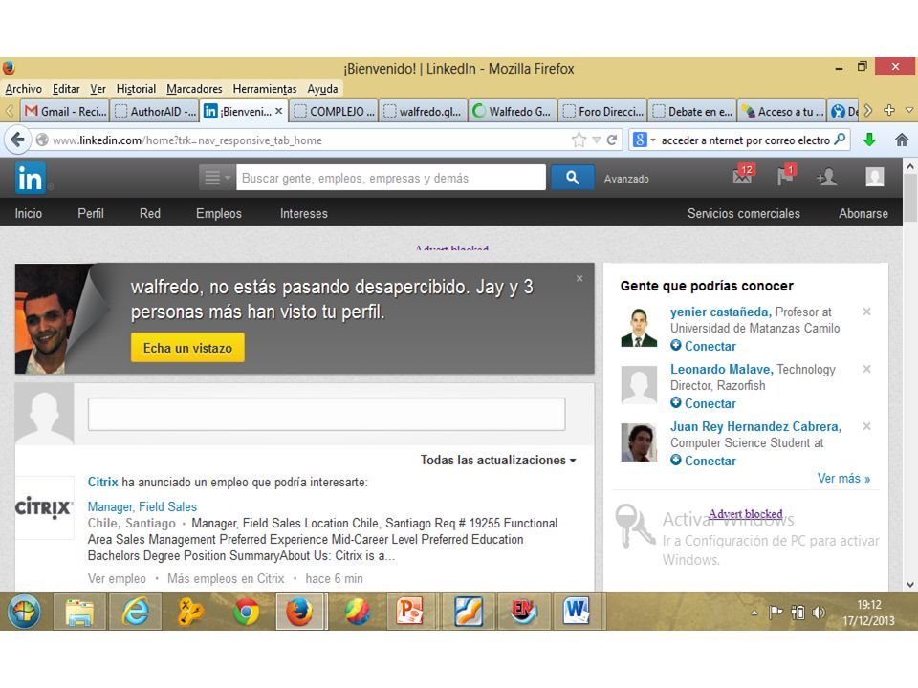Click the search bar magnifier in Firefox
This screenshot has height=688, width=918.
point(840,140)
